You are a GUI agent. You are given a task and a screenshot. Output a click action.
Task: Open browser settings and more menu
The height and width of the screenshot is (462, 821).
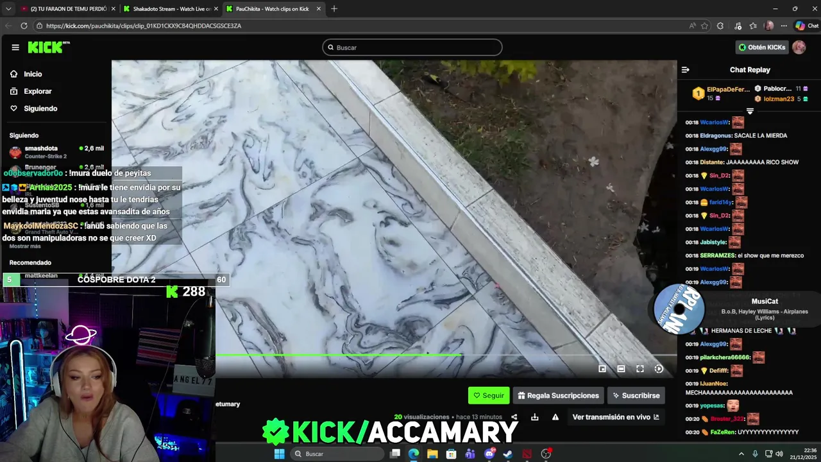[x=784, y=26]
